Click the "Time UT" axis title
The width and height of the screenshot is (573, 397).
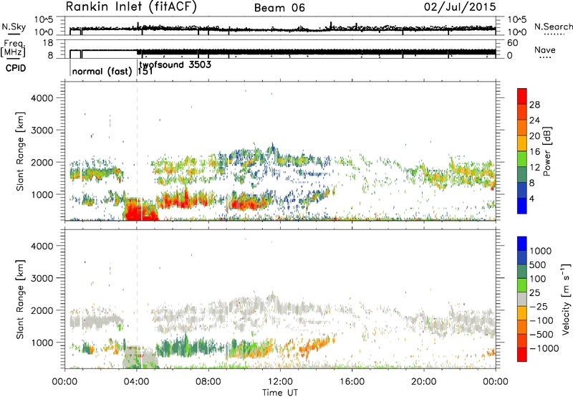point(280,392)
